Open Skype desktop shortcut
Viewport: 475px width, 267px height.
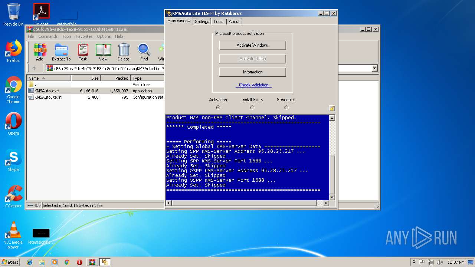pos(13,160)
